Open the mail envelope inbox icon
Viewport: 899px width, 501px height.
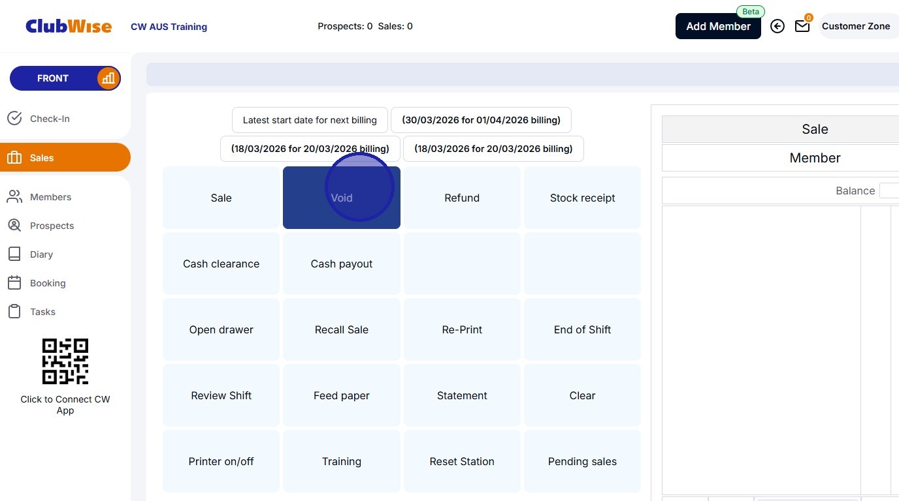[802, 26]
